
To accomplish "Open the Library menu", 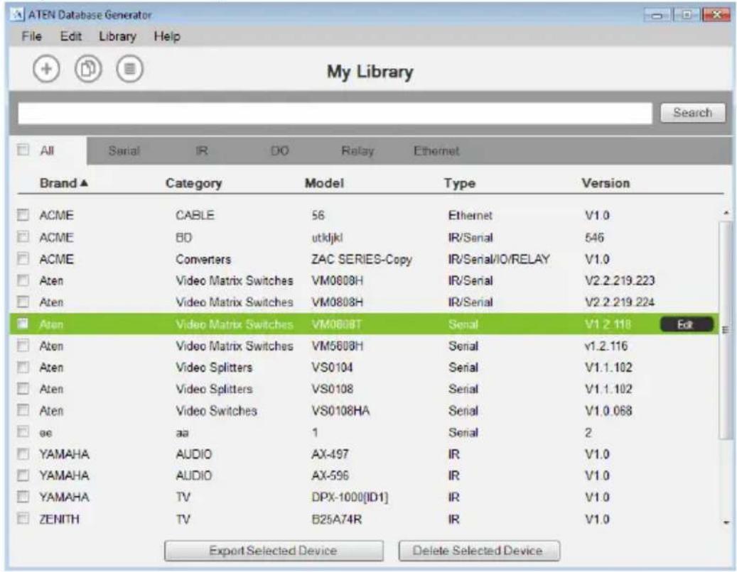I will click(117, 36).
